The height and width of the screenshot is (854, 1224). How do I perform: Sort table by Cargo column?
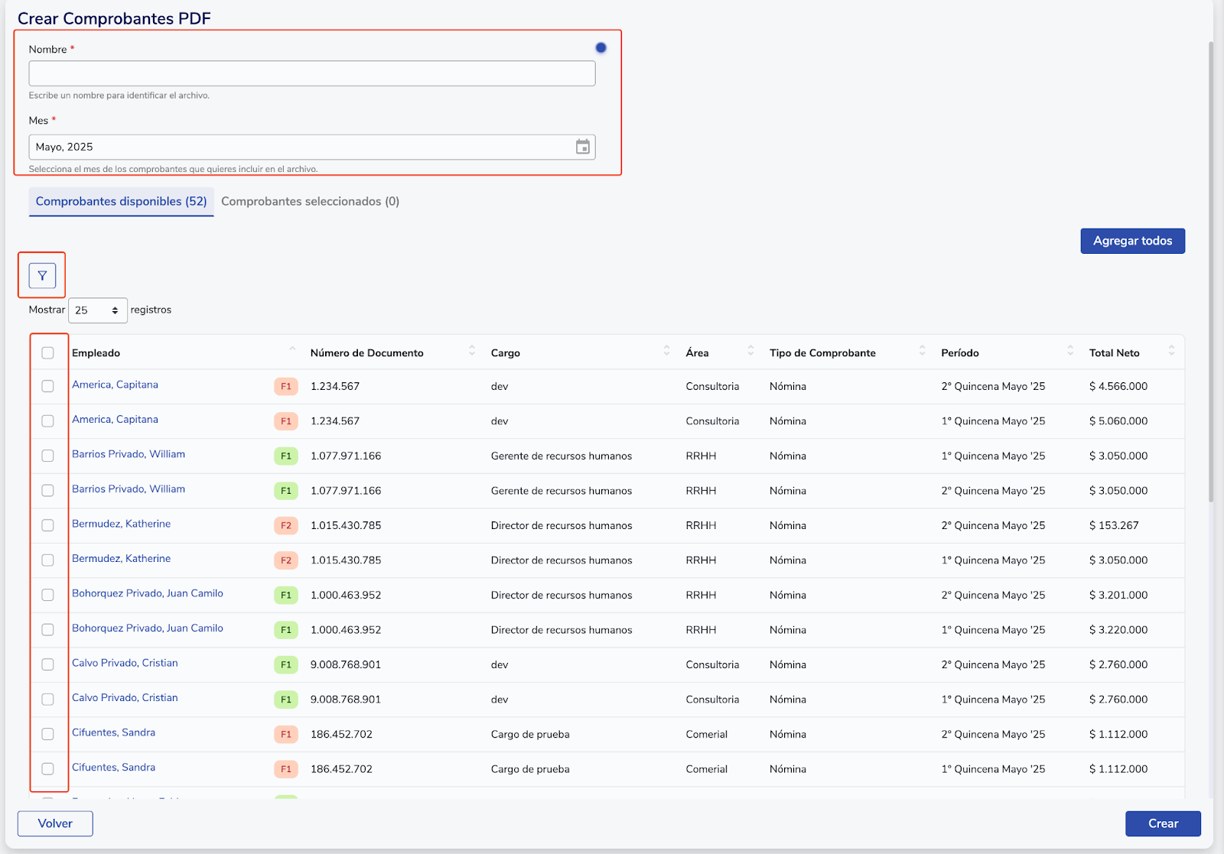coord(666,352)
